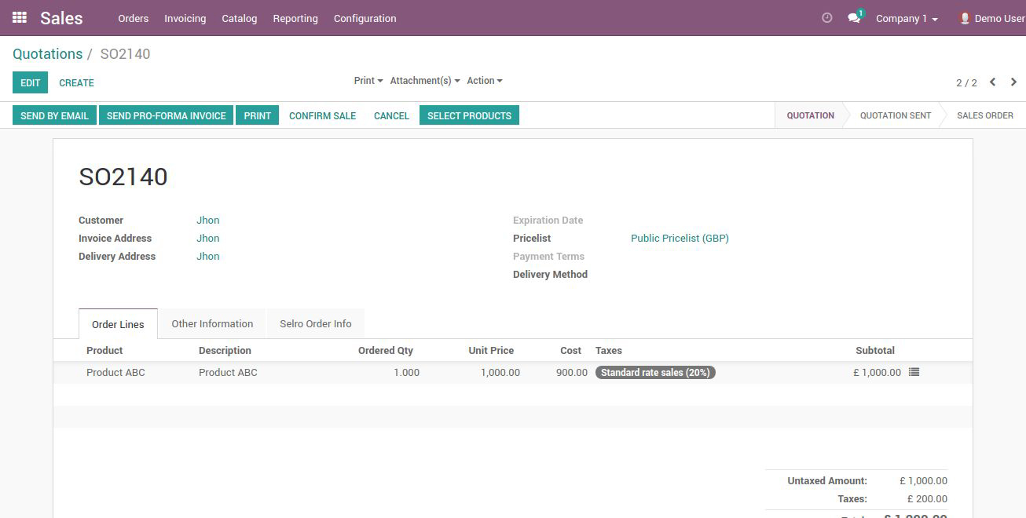Viewport: 1026px width, 518px height.
Task: Open Customer link Jhon
Action: tap(208, 221)
